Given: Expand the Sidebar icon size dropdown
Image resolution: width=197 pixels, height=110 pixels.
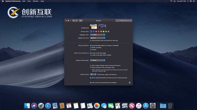Looking at the screenshot, I should (97, 38).
